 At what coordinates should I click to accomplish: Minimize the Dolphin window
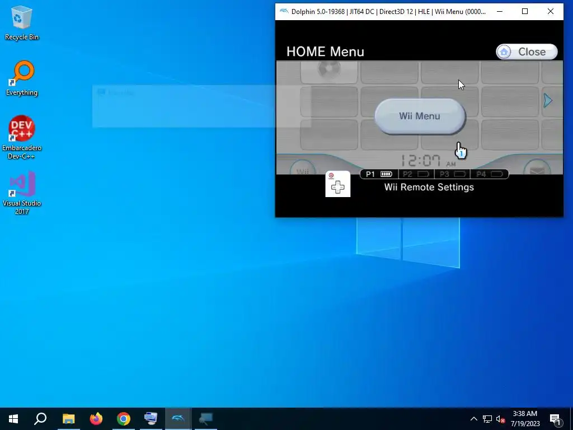click(500, 11)
